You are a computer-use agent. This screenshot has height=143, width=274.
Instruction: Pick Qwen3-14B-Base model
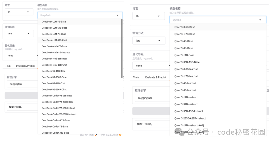tap(218, 55)
